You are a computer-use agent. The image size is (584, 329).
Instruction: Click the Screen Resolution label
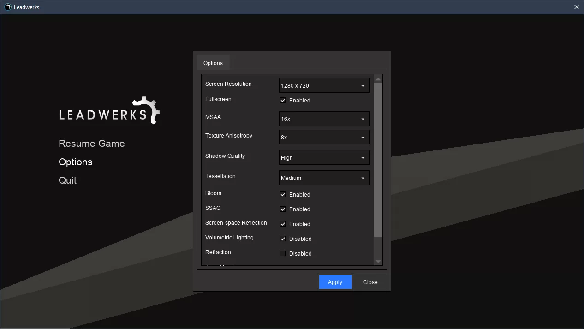tap(228, 84)
